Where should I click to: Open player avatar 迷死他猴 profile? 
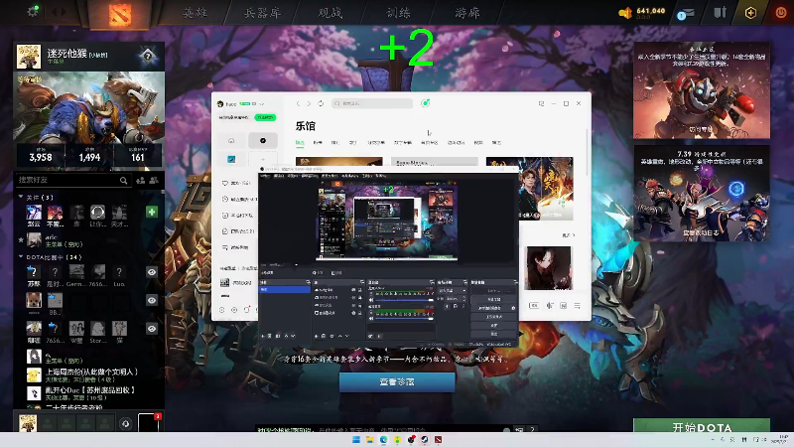29,57
